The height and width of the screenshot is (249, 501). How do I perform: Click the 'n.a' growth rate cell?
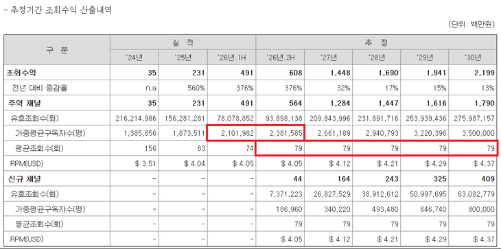(150, 88)
